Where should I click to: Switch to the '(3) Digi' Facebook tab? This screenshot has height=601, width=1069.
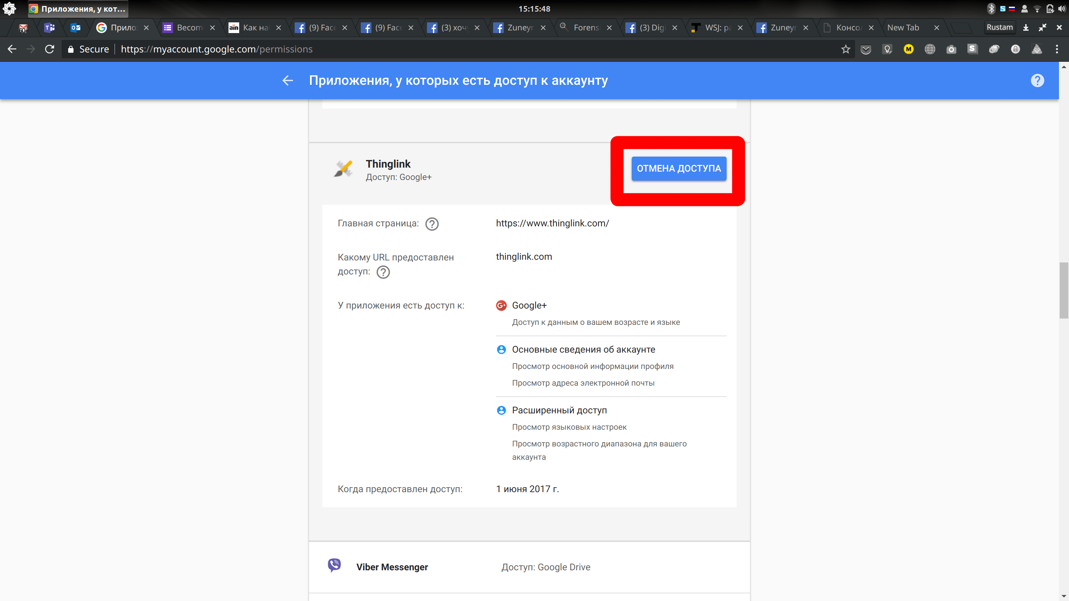pos(651,28)
